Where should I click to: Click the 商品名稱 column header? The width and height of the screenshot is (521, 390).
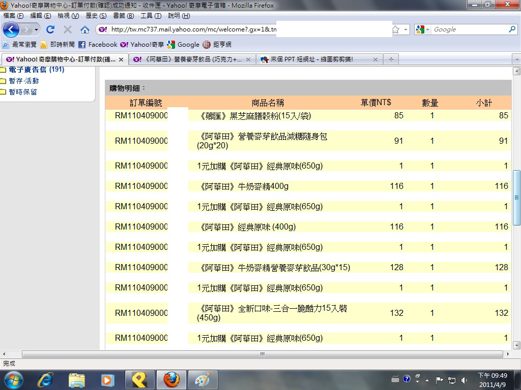click(268, 103)
